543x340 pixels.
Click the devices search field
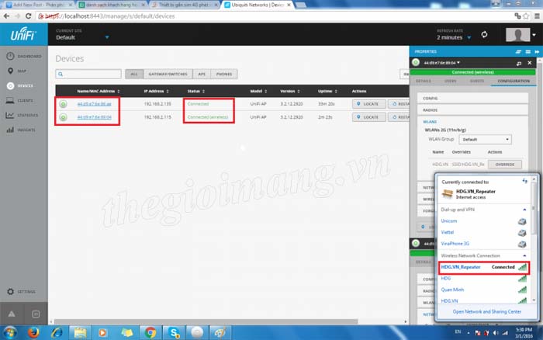[x=88, y=75]
